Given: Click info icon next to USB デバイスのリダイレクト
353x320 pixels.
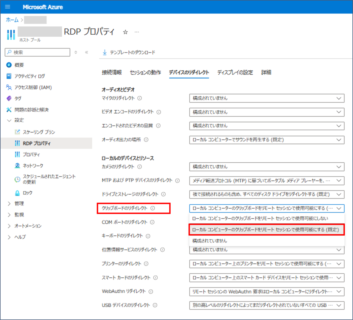Looking at the screenshot, I should tap(155, 305).
